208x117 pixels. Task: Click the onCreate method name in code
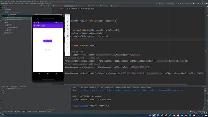click(82, 30)
